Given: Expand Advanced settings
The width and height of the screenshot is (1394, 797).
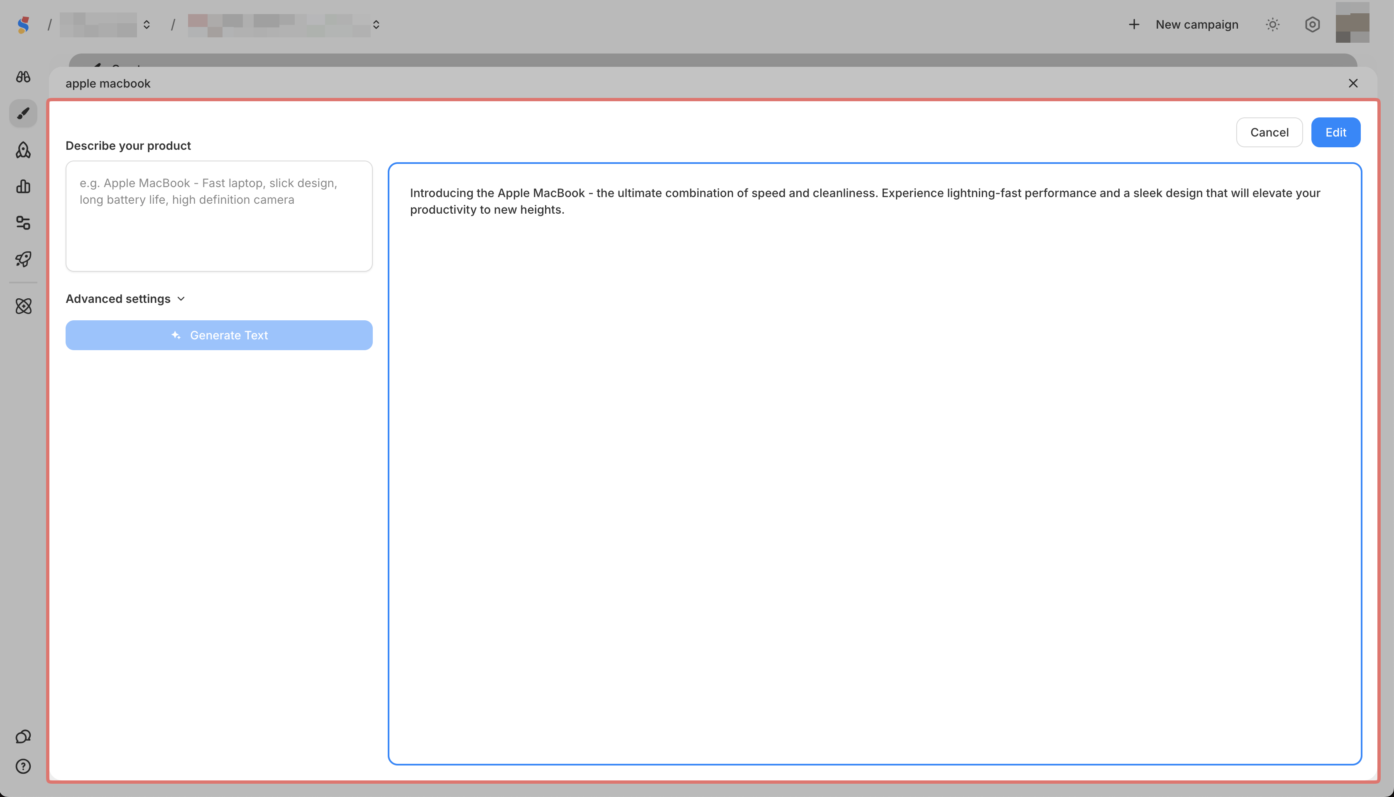Looking at the screenshot, I should point(125,299).
